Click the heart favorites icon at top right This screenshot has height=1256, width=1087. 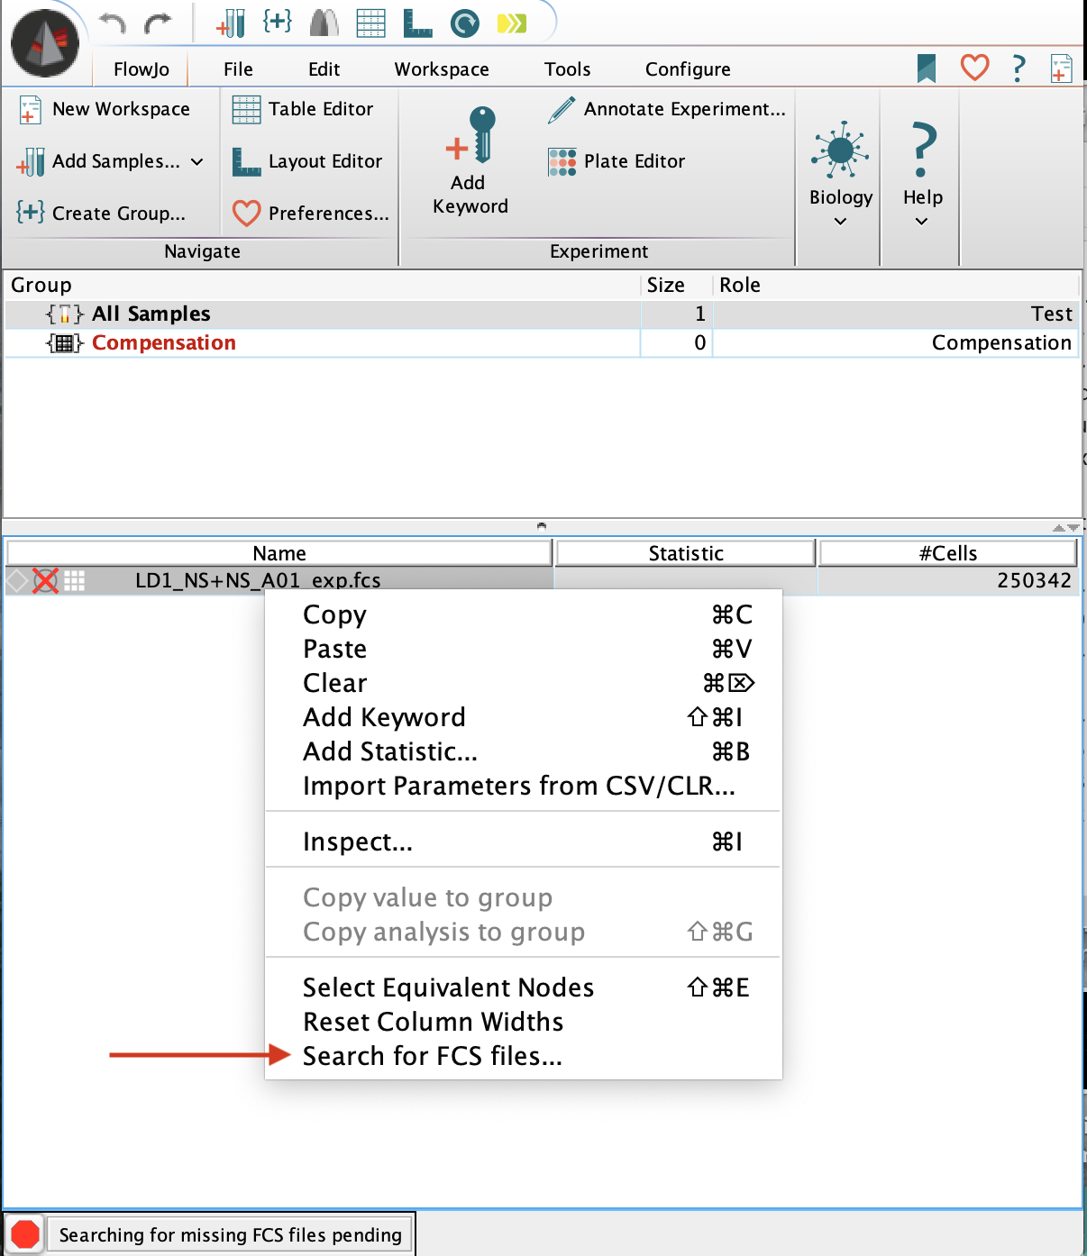coord(974,68)
